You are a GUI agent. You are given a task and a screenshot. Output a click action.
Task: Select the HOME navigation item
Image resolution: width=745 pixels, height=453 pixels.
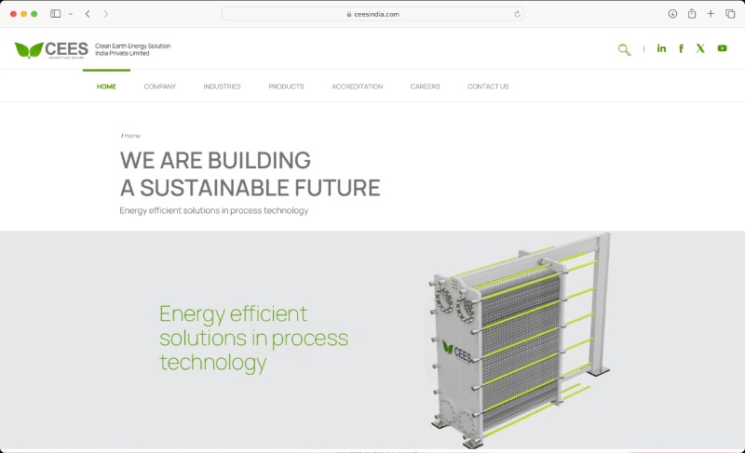(x=106, y=87)
